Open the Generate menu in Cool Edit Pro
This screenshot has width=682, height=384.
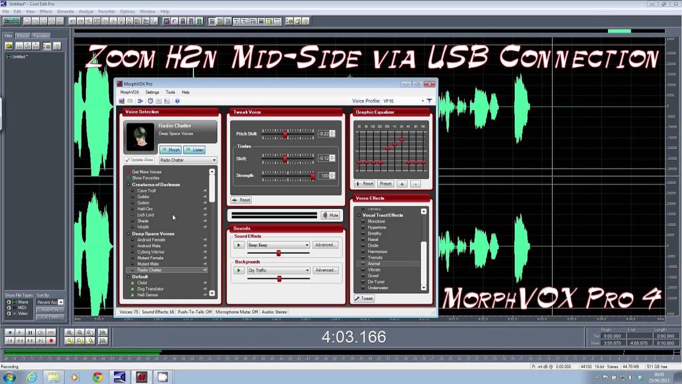pos(66,11)
